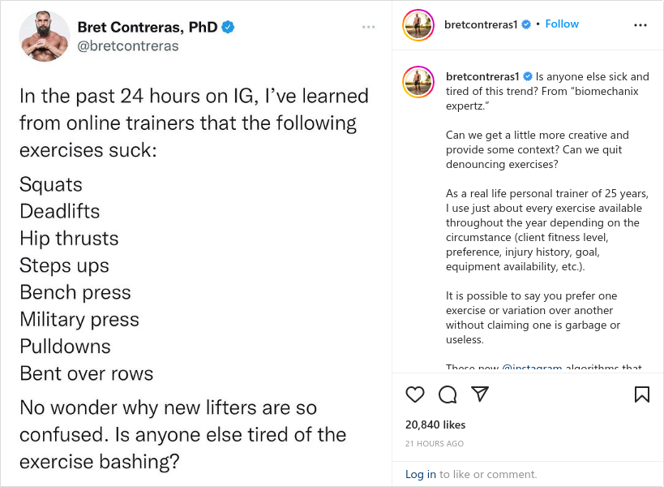
Task: Save the post with the bookmark icon
Action: (x=641, y=394)
